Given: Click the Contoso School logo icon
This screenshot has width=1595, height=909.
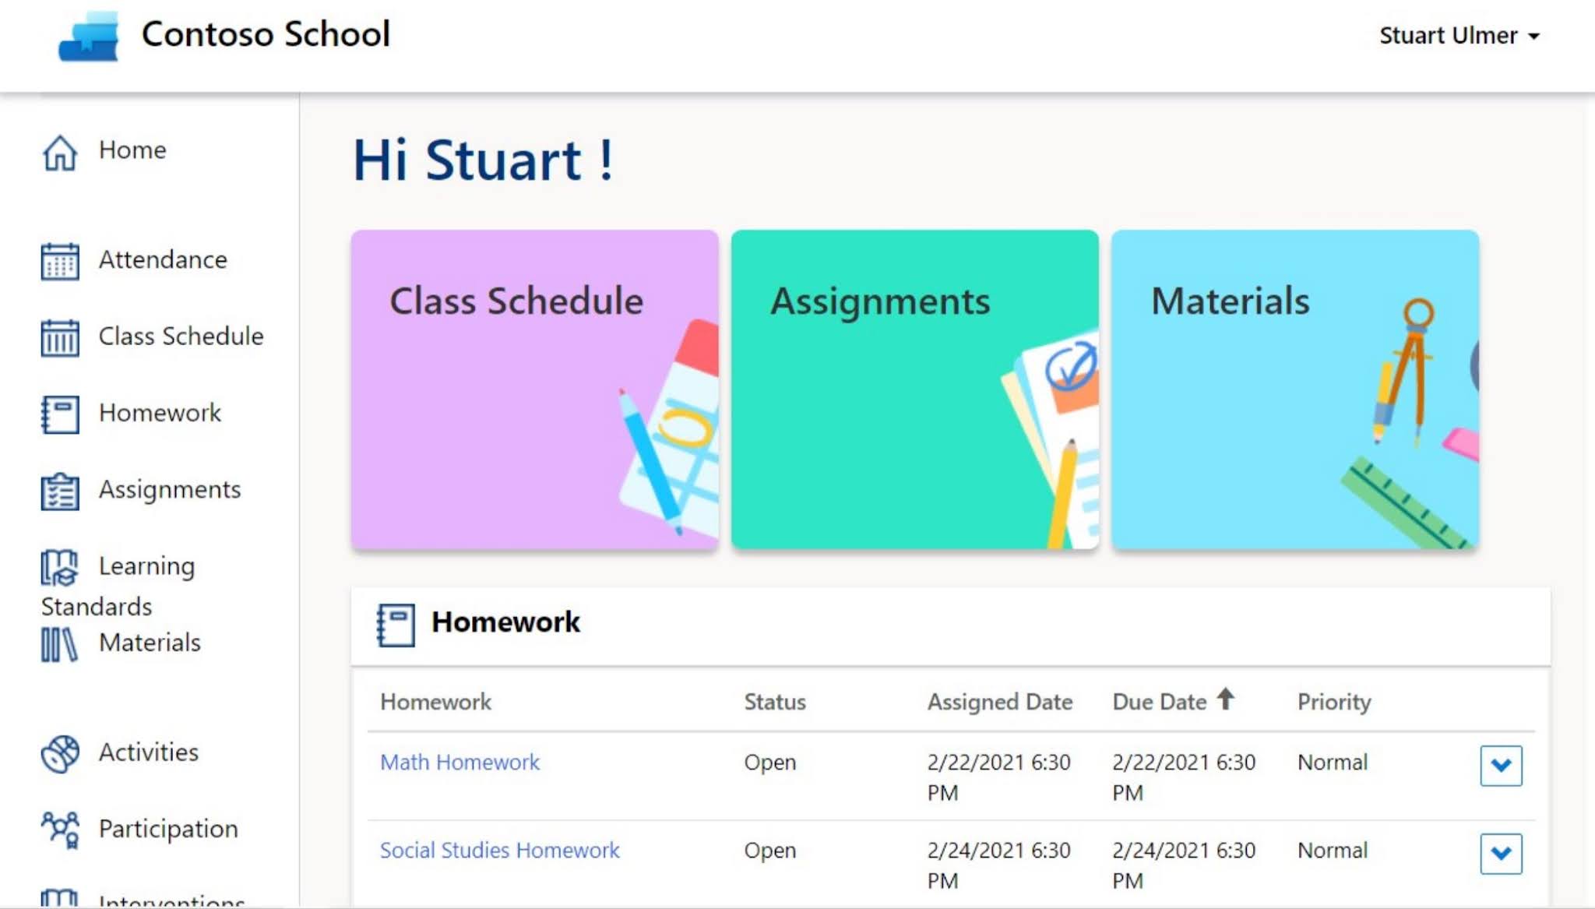Looking at the screenshot, I should click(89, 37).
